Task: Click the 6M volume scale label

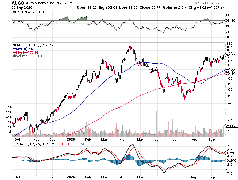Action: (x=8, y=107)
